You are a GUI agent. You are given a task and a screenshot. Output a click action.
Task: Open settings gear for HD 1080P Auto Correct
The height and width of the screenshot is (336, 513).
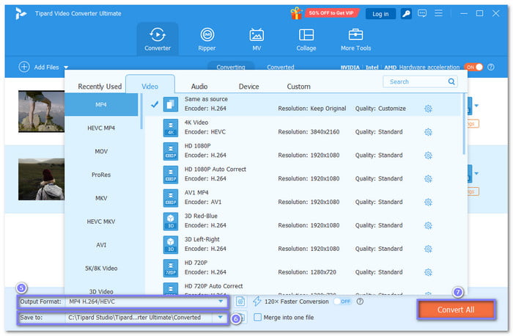tap(428, 179)
